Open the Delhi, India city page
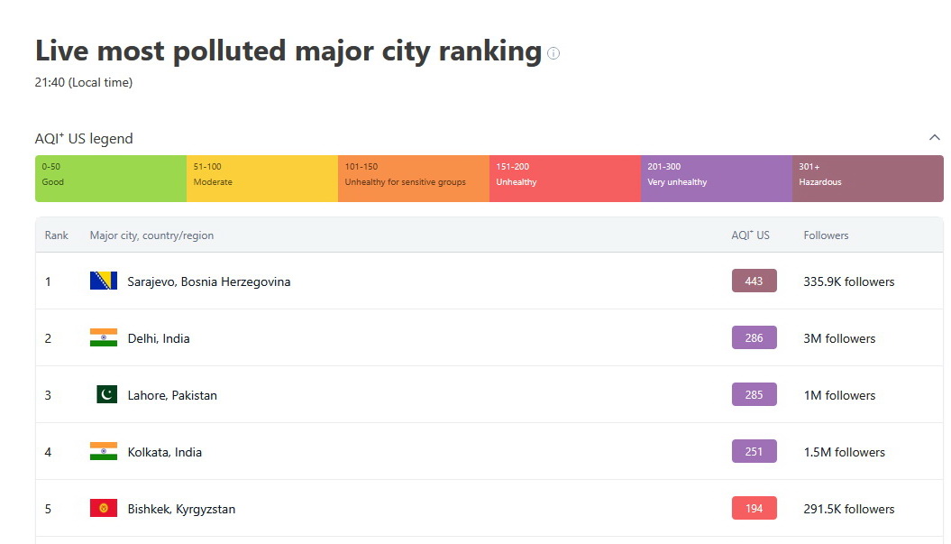This screenshot has width=951, height=544. tap(159, 338)
